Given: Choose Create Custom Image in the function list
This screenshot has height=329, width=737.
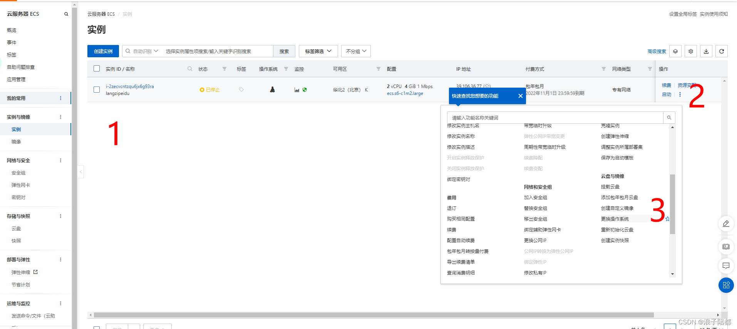Looking at the screenshot, I should click(x=617, y=208).
